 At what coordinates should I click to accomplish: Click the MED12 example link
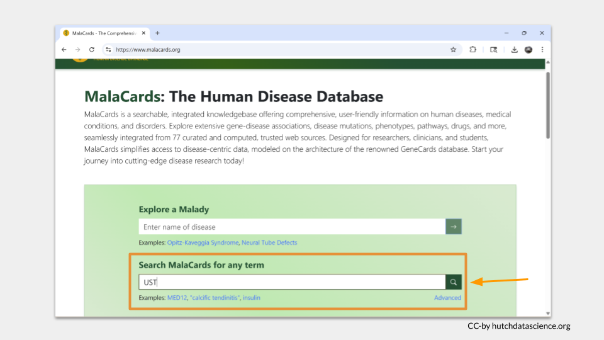tap(177, 298)
